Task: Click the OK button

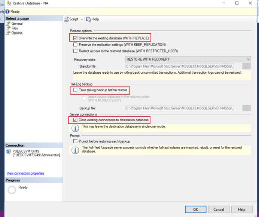Action: click(x=196, y=210)
